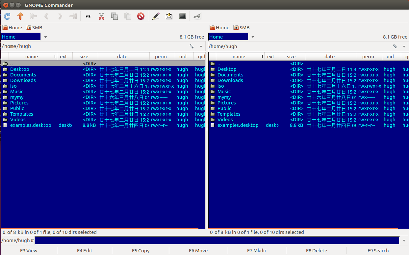Expand the right pane directory history dropdown
The image size is (409, 255).
pyautogui.click(x=404, y=46)
